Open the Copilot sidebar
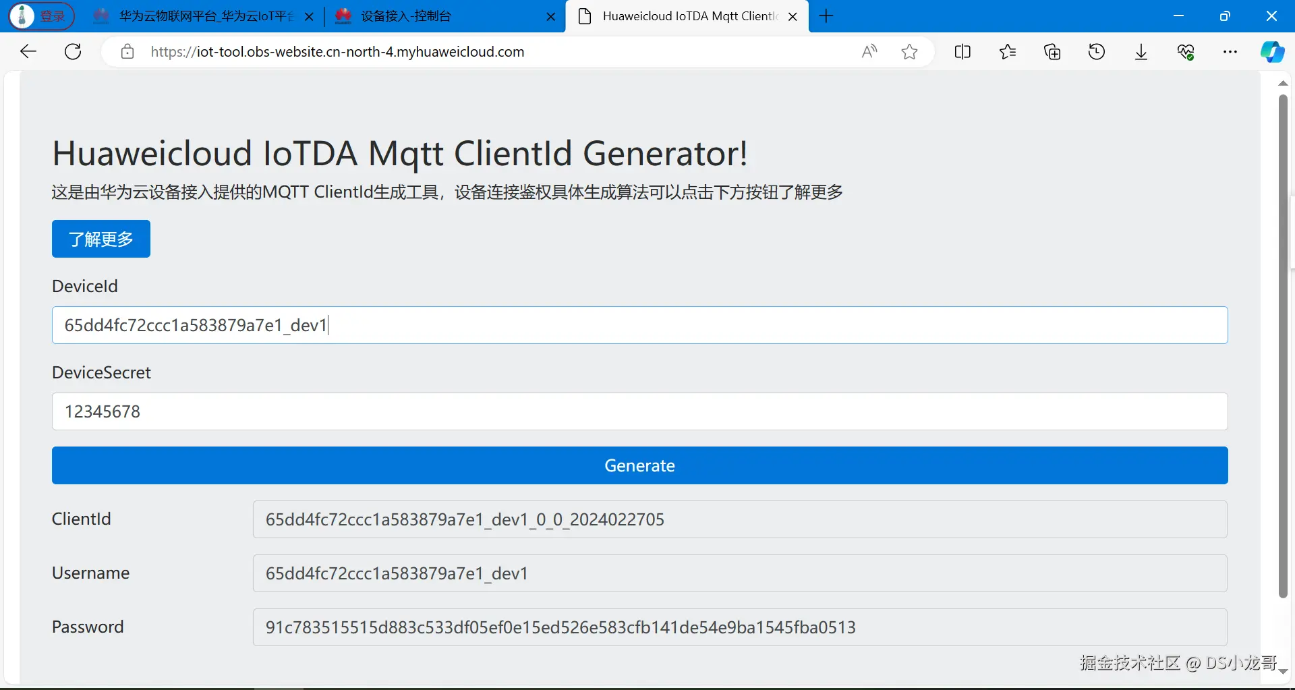Screen dimensions: 1295x690 [1273, 51]
